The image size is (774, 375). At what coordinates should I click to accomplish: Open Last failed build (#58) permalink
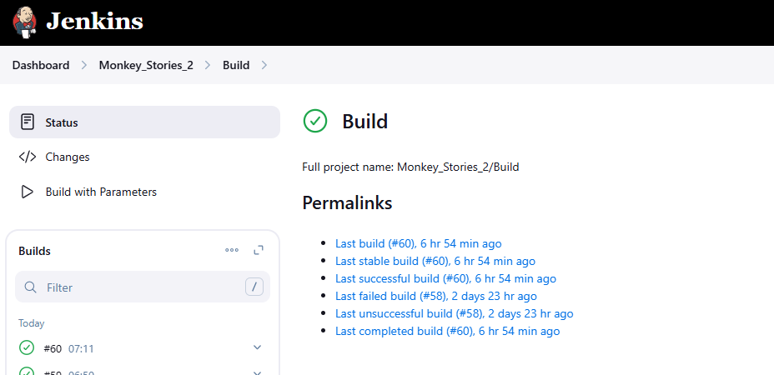click(436, 296)
